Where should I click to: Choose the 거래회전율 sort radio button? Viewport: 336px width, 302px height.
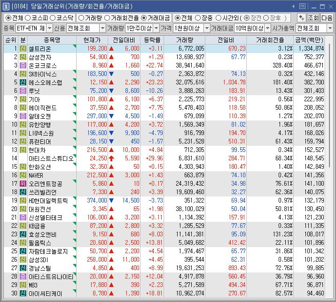(107, 18)
